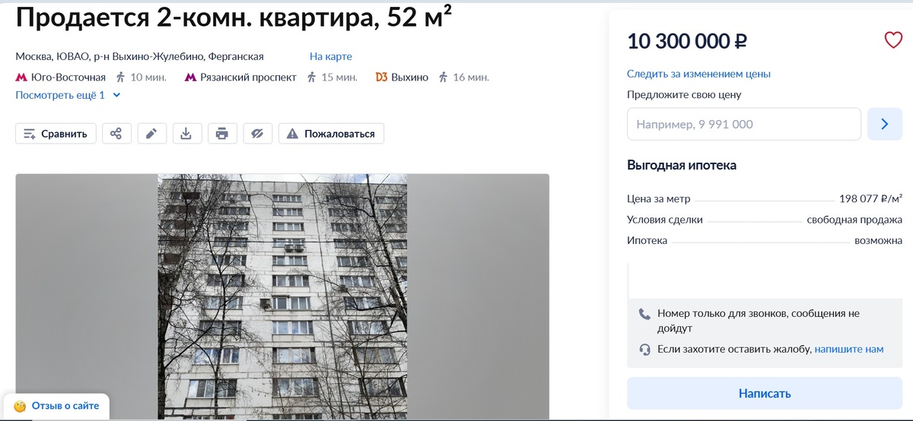913x421 pixels.
Task: Click the "Сравнить" compare button
Action: (56, 134)
